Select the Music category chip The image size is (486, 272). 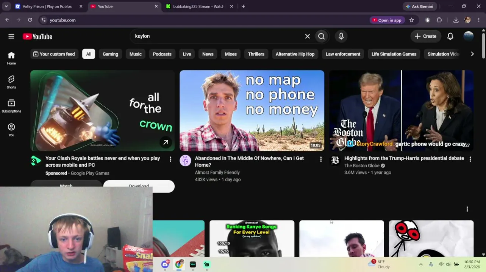click(x=136, y=54)
